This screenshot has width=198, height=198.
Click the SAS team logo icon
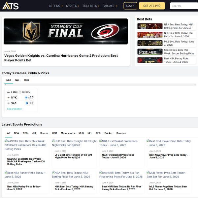9,103
